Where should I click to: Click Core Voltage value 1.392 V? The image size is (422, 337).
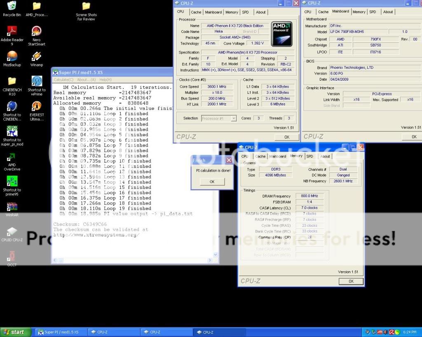click(x=257, y=43)
